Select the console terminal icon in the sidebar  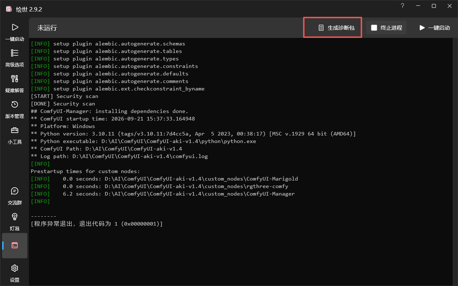(15, 245)
